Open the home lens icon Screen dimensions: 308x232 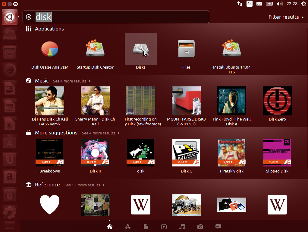pos(110,227)
